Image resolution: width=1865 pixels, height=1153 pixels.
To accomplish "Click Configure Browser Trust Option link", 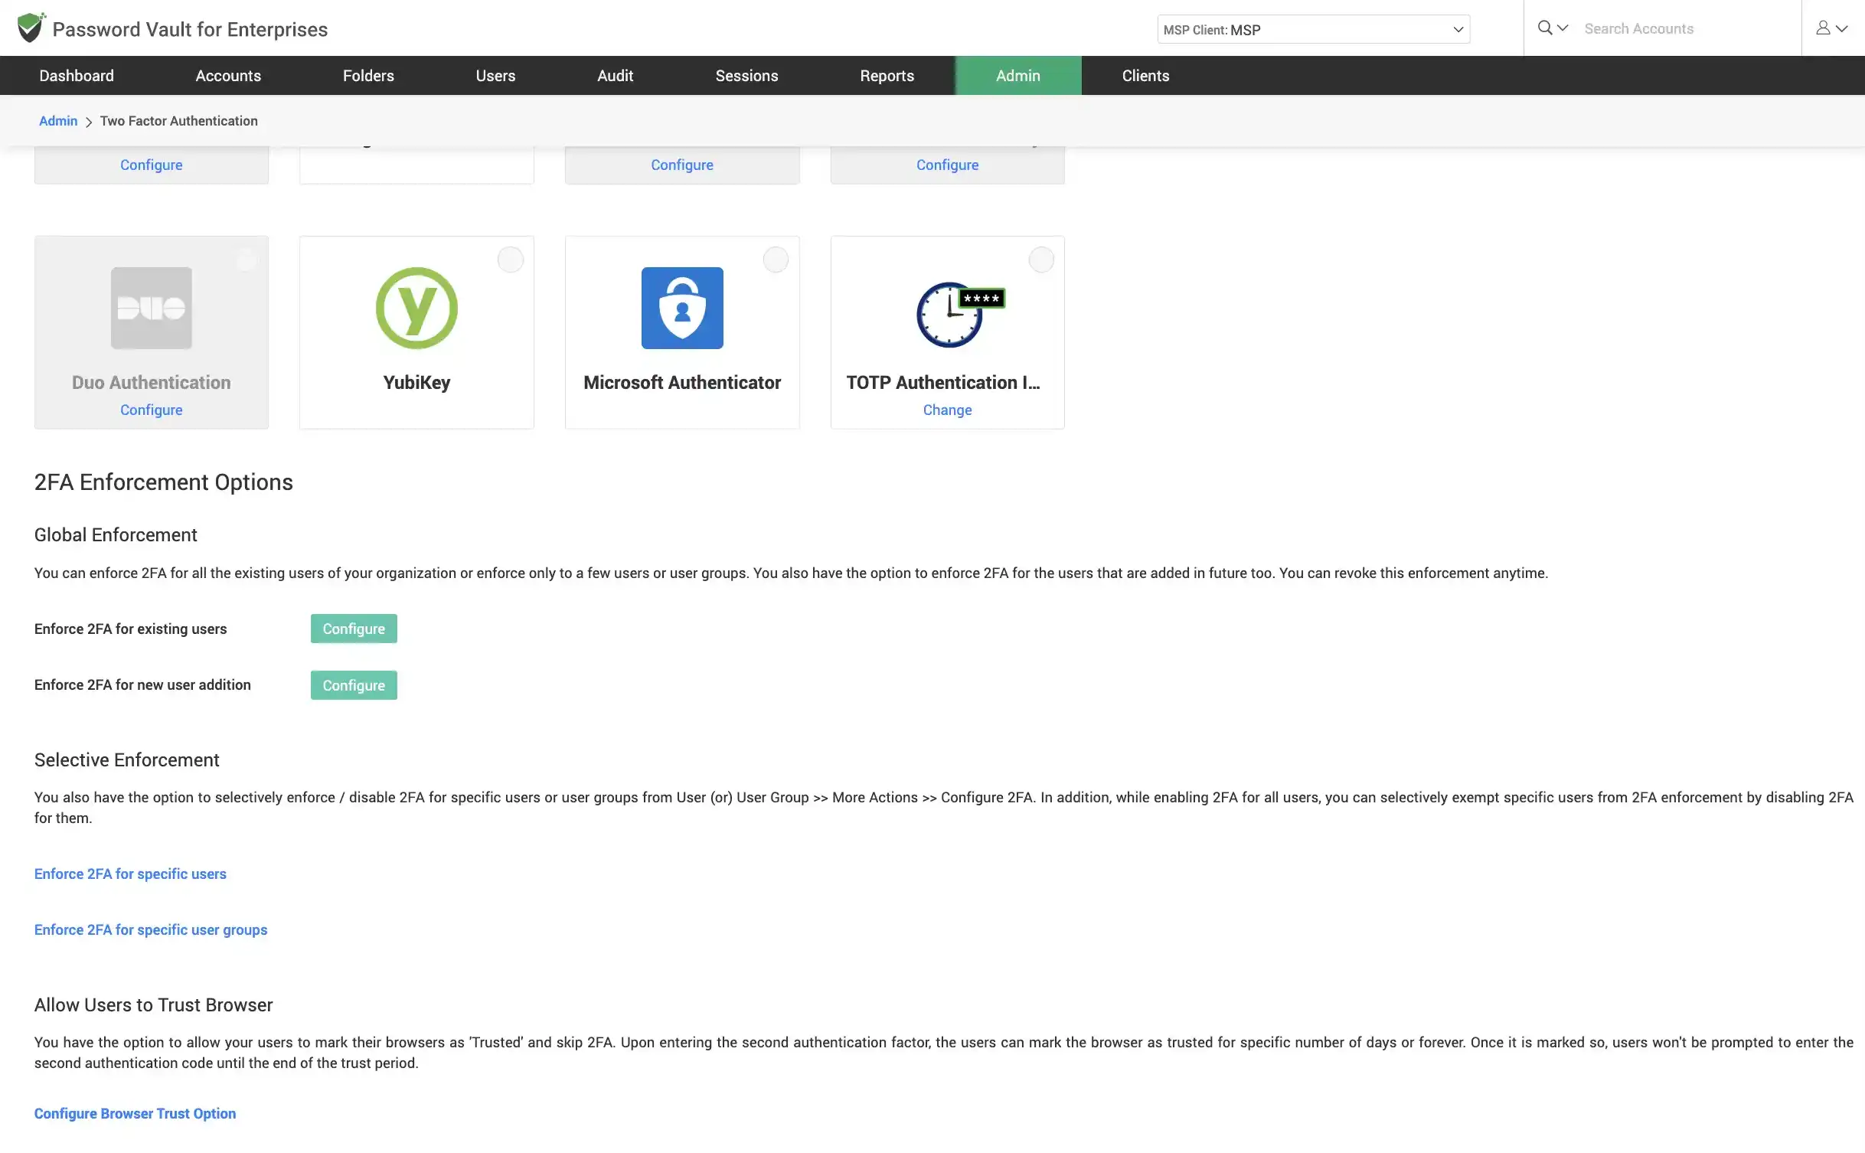I will (135, 1113).
